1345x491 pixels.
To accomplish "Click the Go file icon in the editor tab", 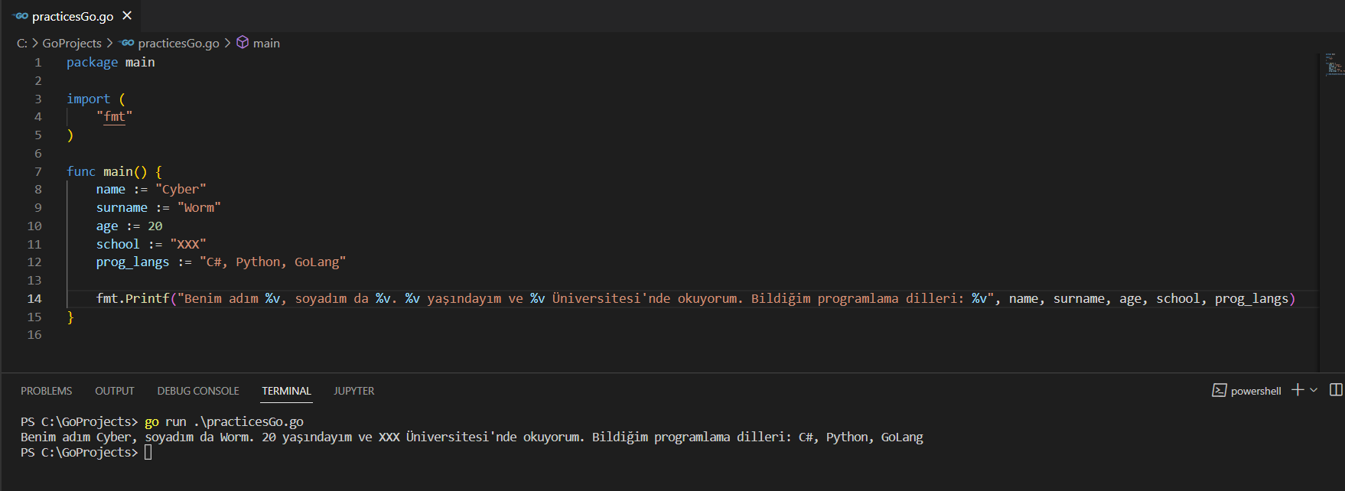I will pos(21,16).
